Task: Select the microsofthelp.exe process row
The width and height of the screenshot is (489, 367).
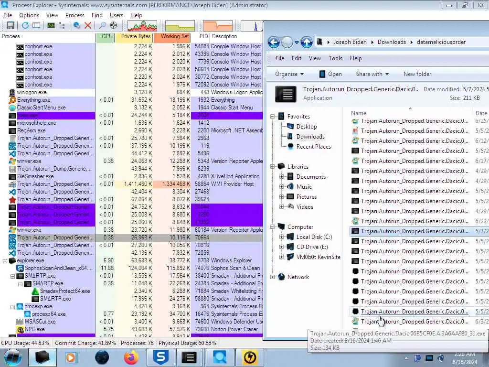Action: tap(132, 123)
